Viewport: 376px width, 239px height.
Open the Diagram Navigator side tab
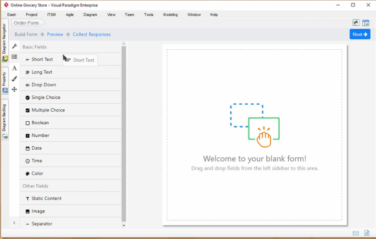coord(4,39)
